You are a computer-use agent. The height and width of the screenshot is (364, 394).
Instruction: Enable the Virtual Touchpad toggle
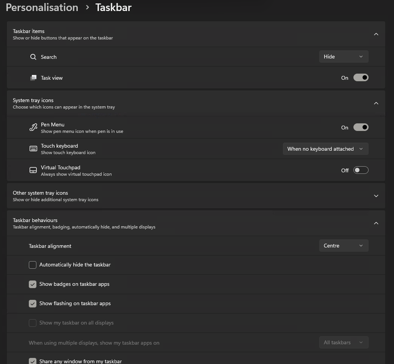[x=361, y=170]
